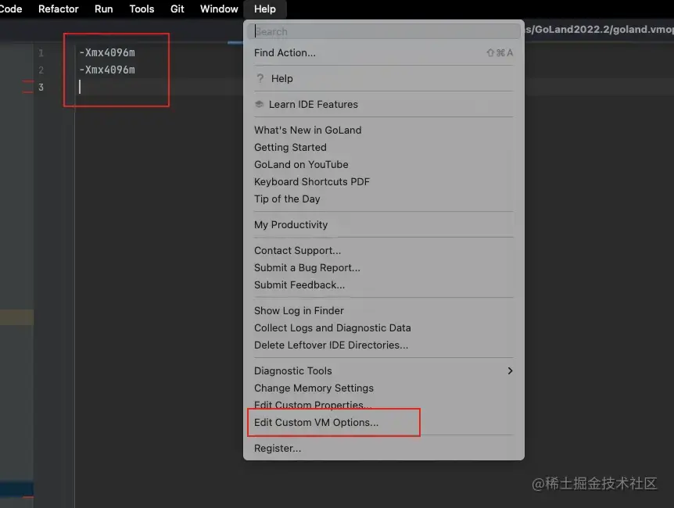
Task: Expand the Diagnostic Tools submenu
Action: coord(383,371)
